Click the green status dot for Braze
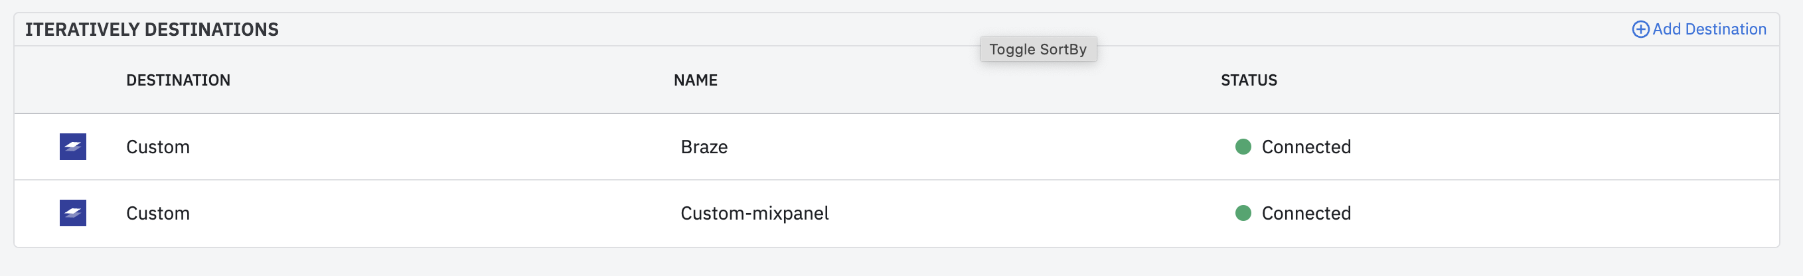The height and width of the screenshot is (276, 1803). 1243,147
